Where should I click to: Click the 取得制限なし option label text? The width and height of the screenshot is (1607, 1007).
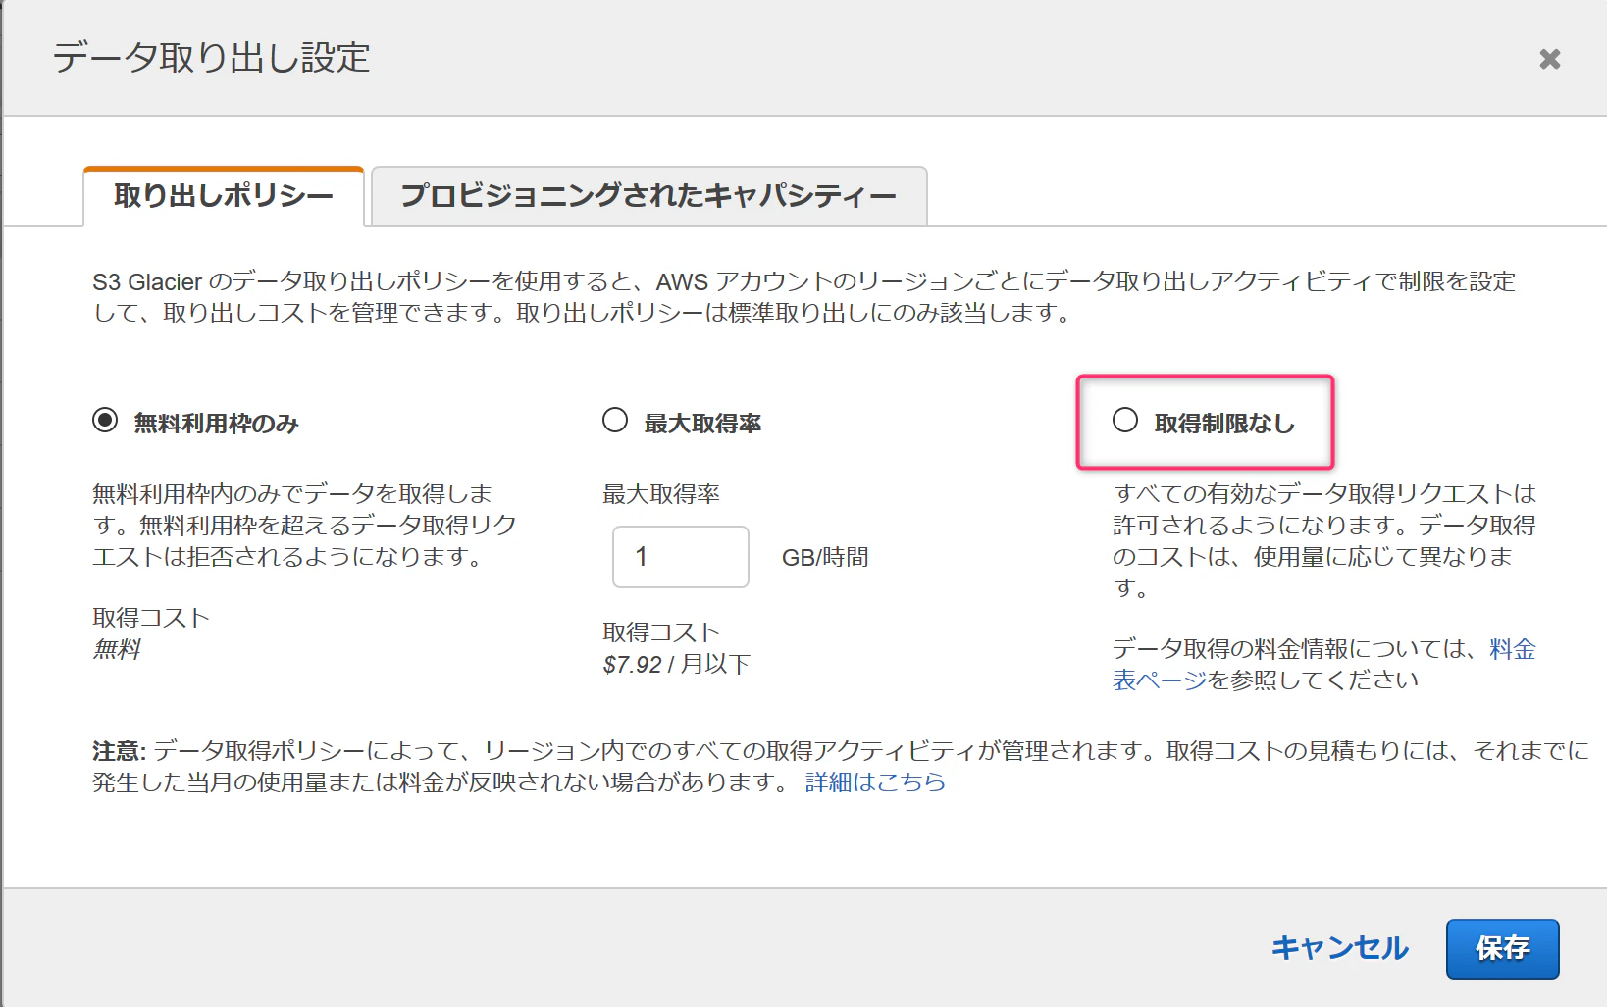tap(1224, 424)
